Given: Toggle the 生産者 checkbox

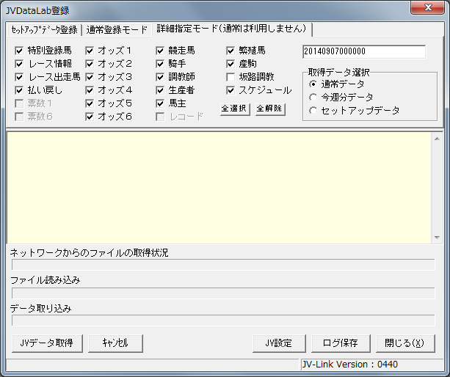Looking at the screenshot, I should tap(160, 90).
